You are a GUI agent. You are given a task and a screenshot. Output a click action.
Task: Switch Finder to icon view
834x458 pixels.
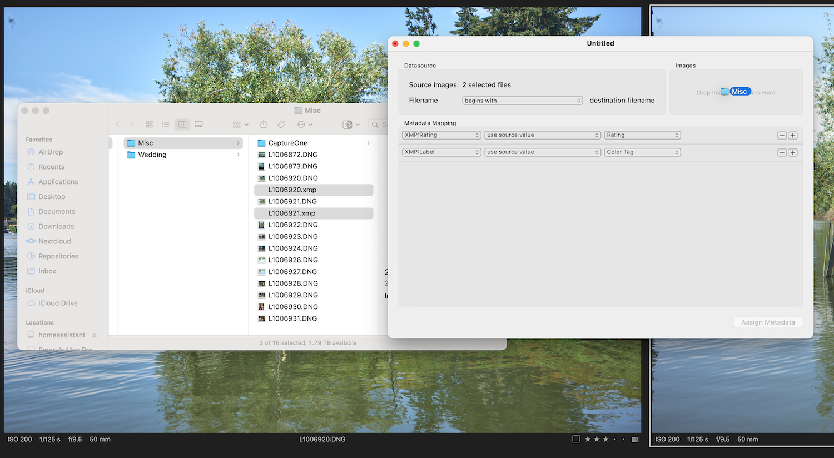[149, 125]
